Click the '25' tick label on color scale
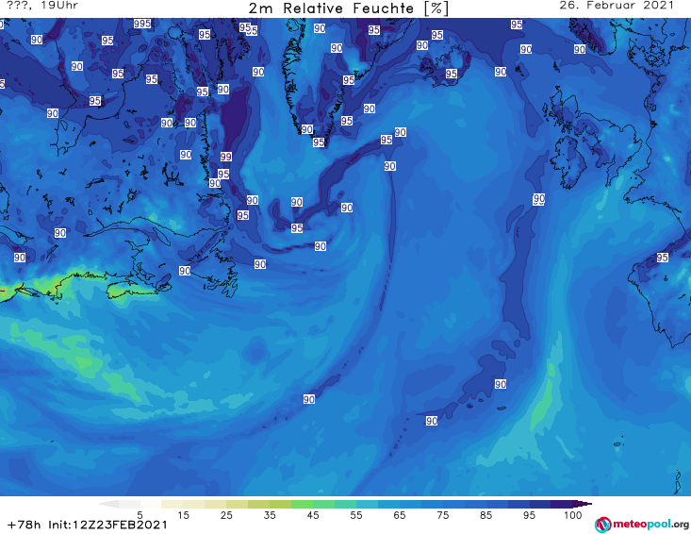Viewport: 691px width, 534px height. point(226,515)
